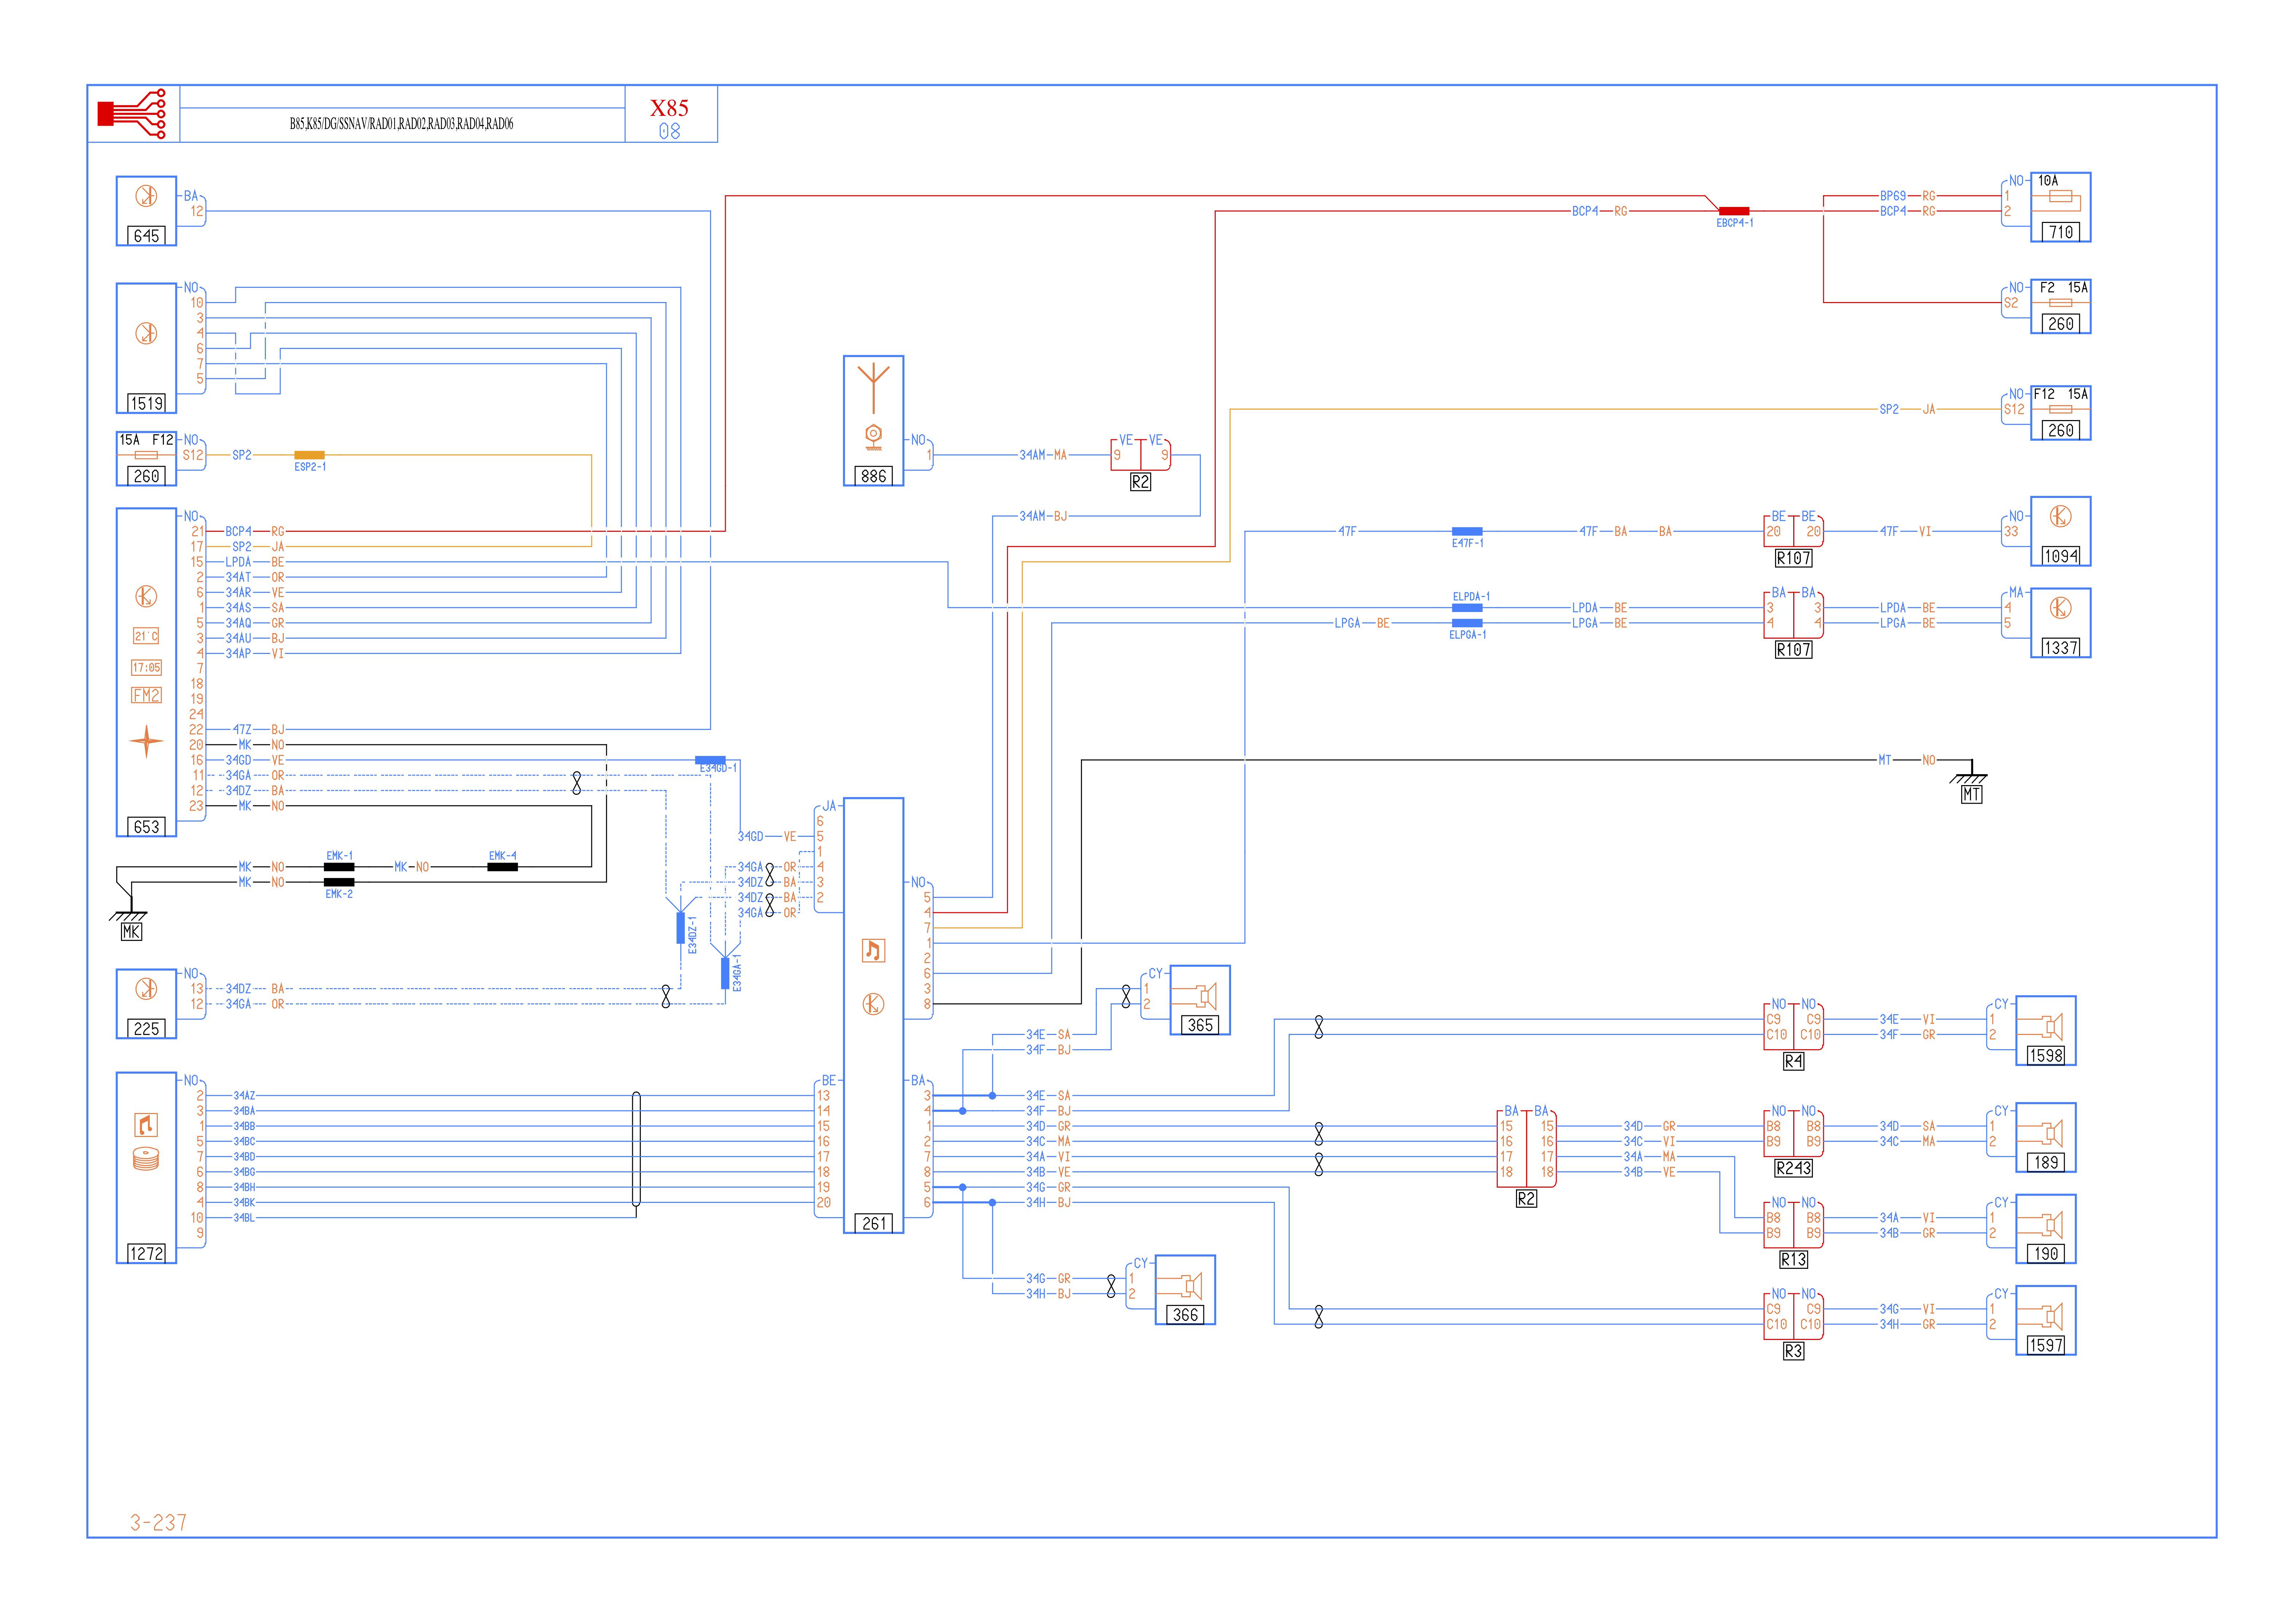Select the B85,K85/DG/SSNAV/RAD01 title text
Viewport: 2296px width, 1623px height.
click(401, 124)
